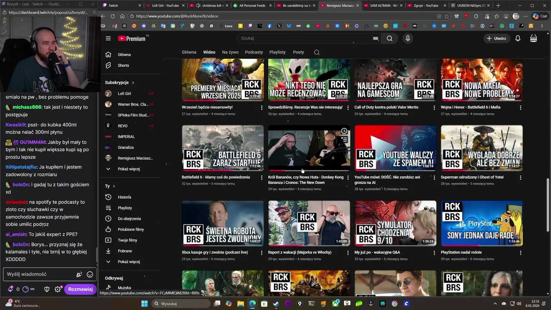Reload the page in the browser
The width and height of the screenshot is (551, 310).
click(113, 16)
